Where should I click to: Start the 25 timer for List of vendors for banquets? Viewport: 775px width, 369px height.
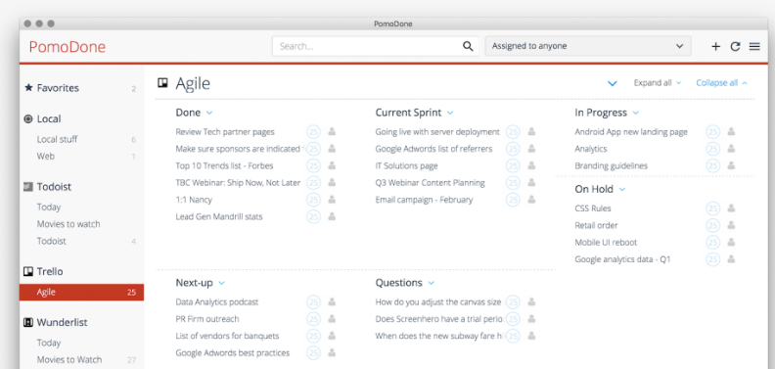pyautogui.click(x=313, y=336)
